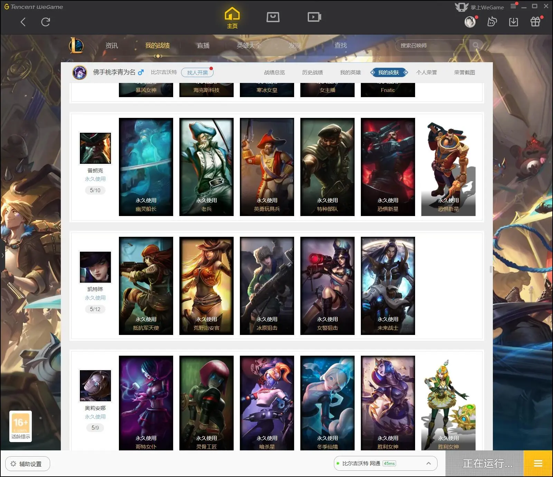Go back with the back arrow

click(23, 22)
